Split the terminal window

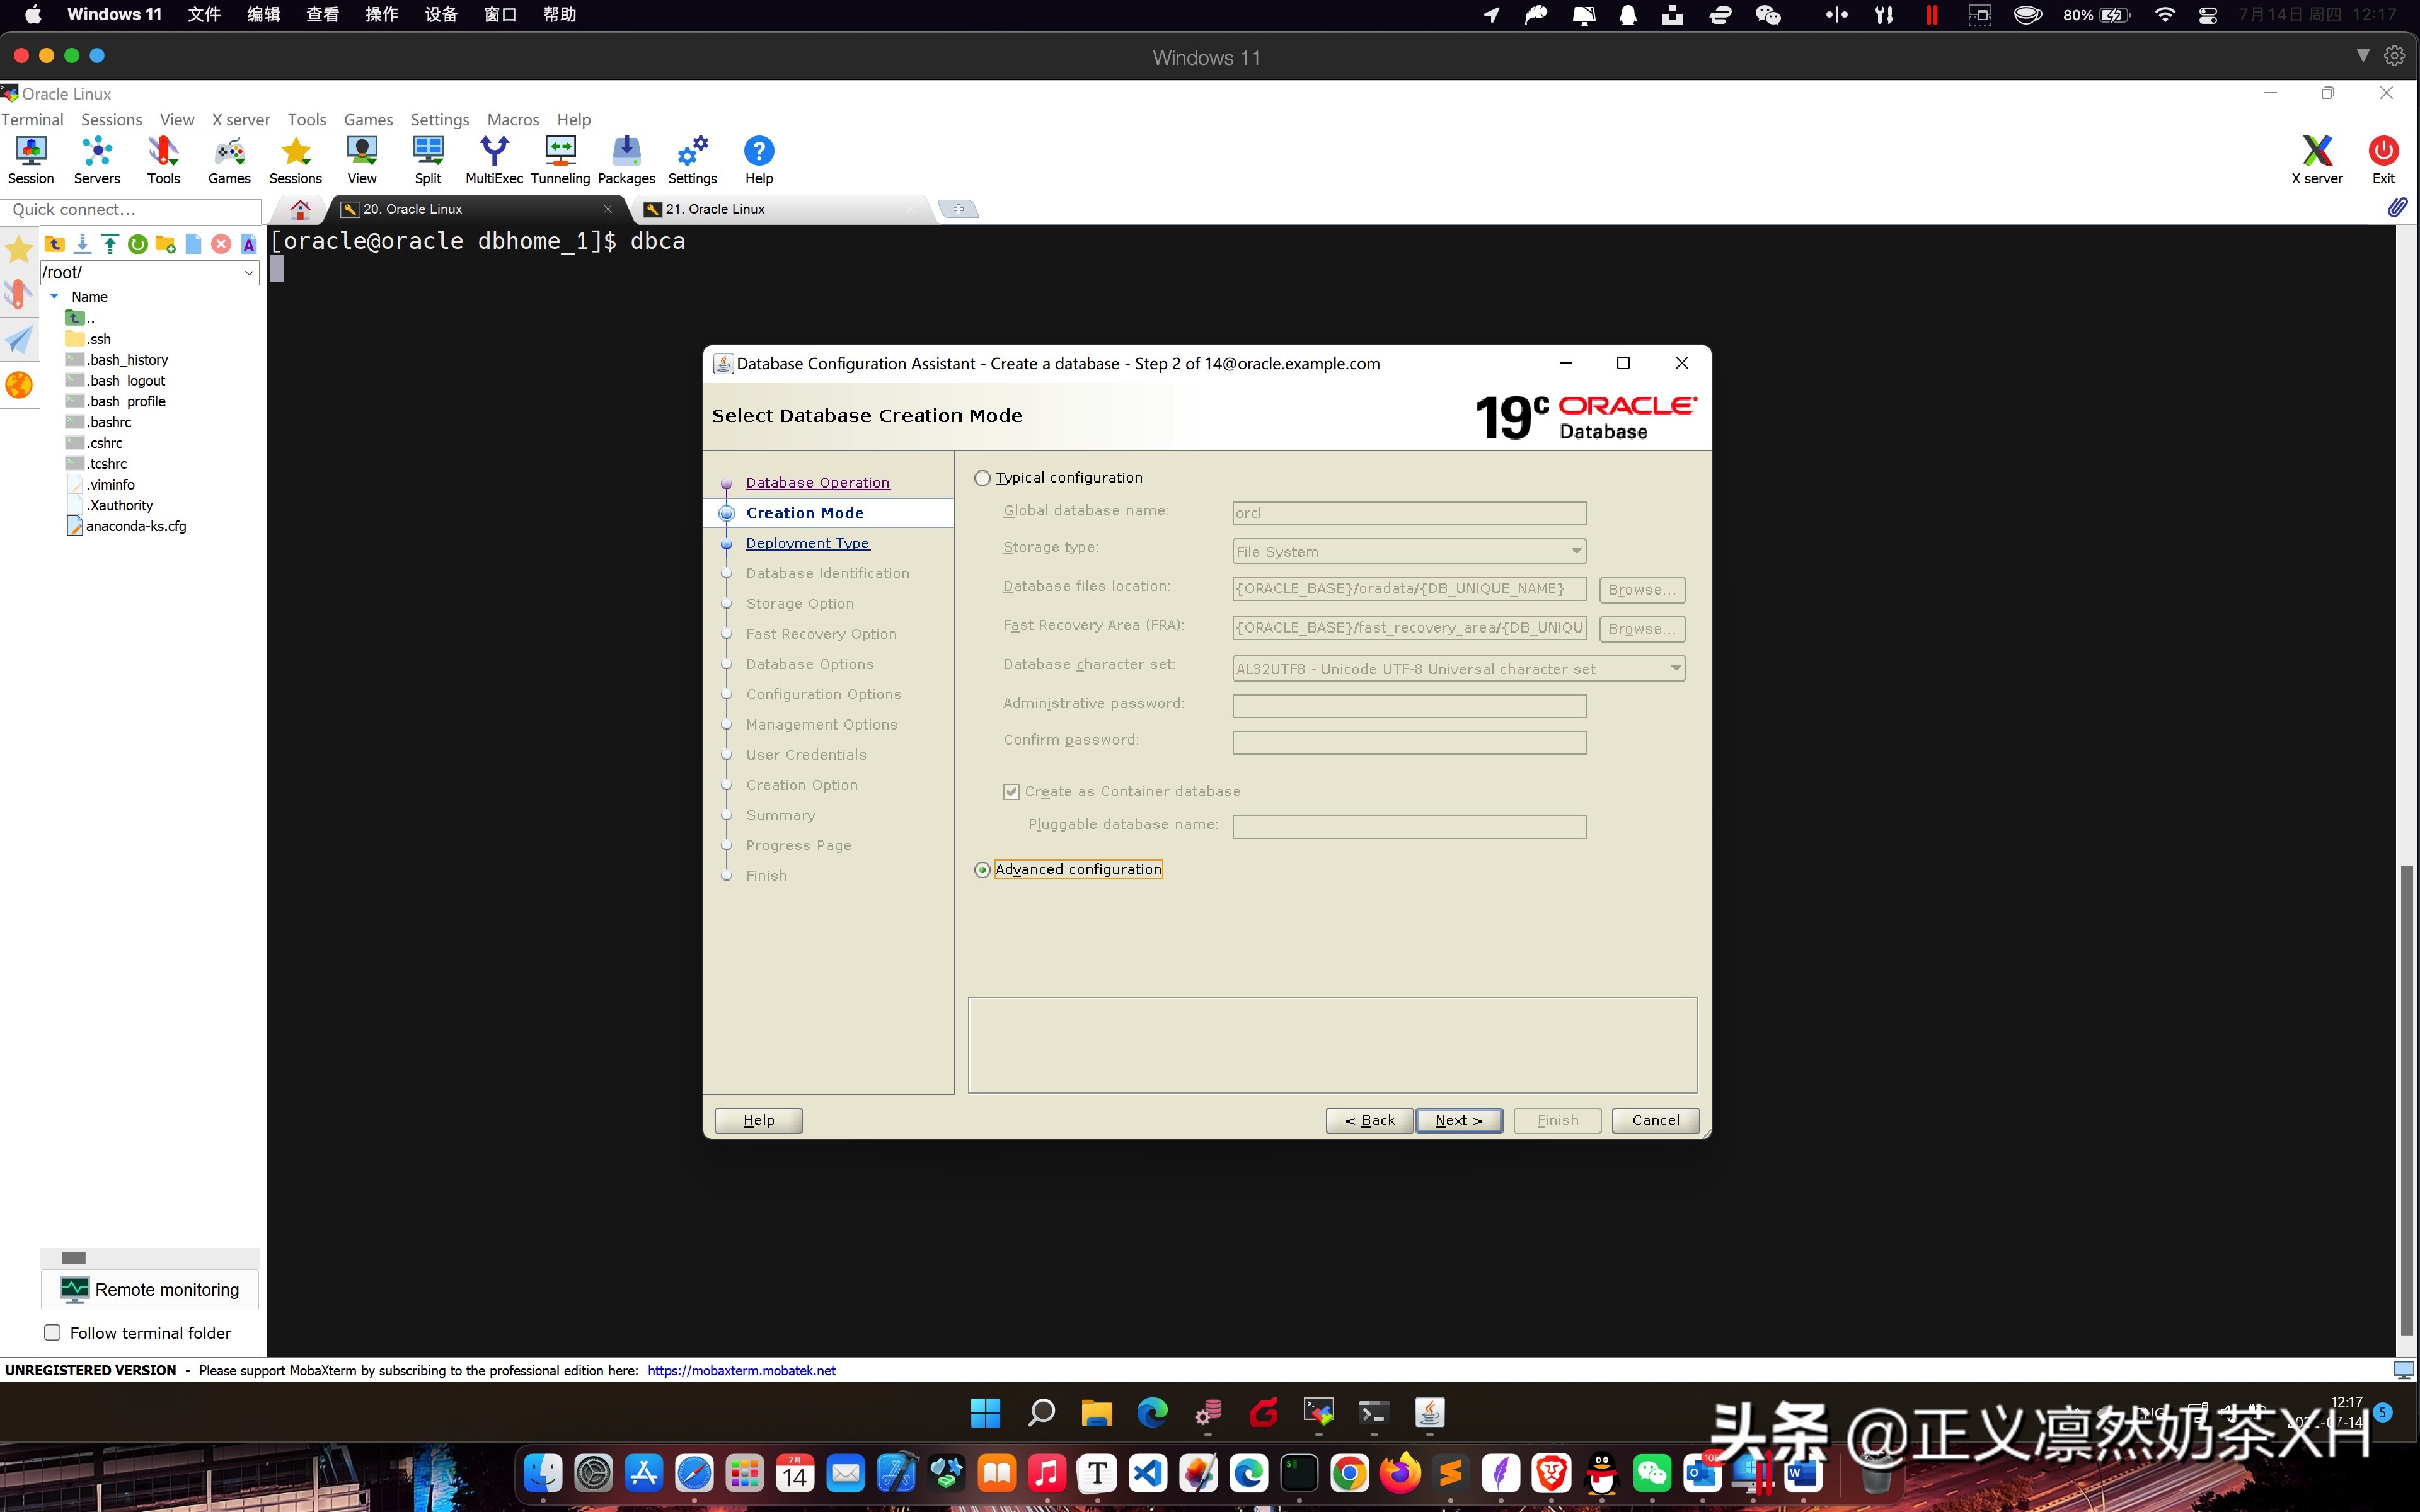(428, 158)
